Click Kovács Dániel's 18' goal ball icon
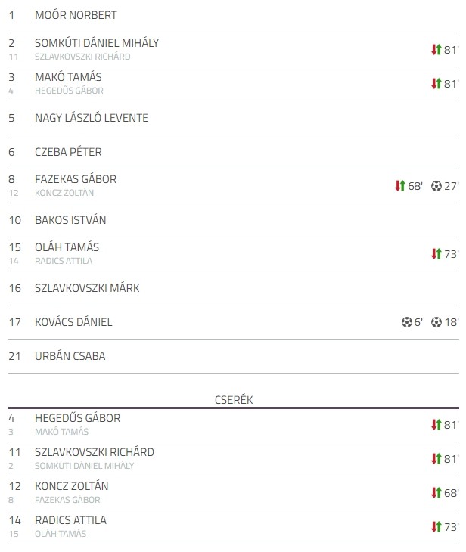Screen dimensions: 466x552 coord(436,322)
